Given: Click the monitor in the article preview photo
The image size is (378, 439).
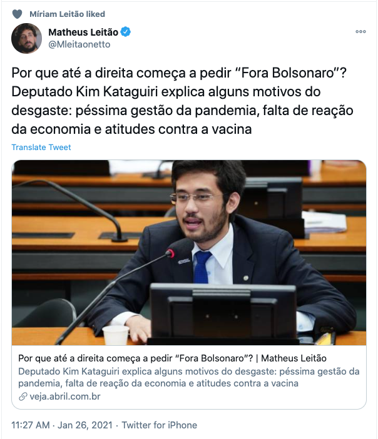Looking at the screenshot, I should pyautogui.click(x=223, y=313).
